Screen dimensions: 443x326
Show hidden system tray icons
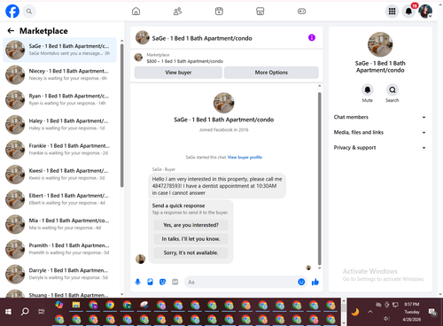pyautogui.click(x=370, y=312)
